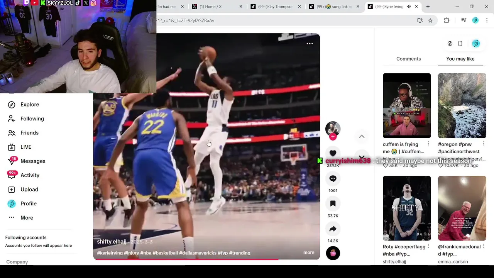Go to the Following feed
This screenshot has width=494, height=278.
tap(26, 119)
